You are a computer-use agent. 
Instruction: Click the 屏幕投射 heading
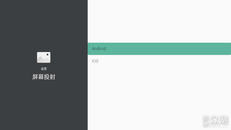click(x=44, y=77)
